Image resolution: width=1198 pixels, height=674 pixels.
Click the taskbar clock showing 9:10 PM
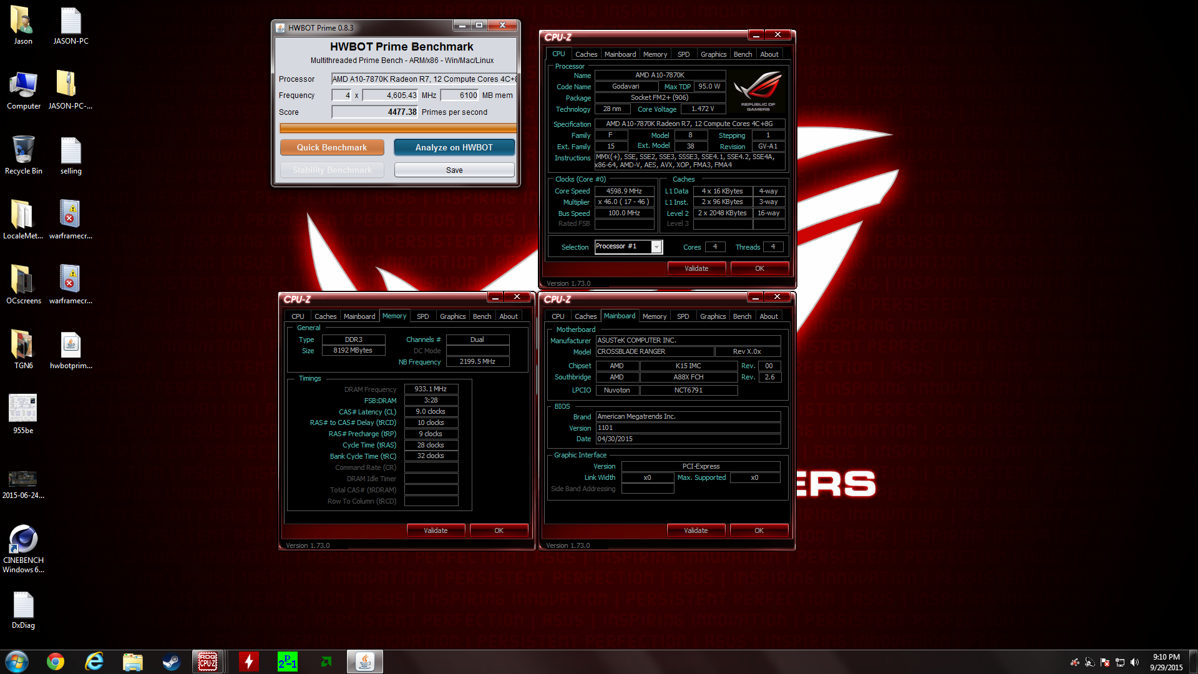pyautogui.click(x=1166, y=662)
